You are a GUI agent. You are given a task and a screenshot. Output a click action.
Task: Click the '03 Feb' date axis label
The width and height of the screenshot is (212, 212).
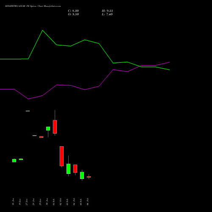coord(67,202)
